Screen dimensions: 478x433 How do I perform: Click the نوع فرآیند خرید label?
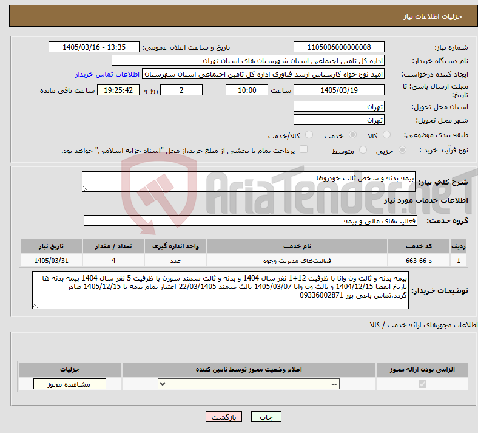[444, 150]
